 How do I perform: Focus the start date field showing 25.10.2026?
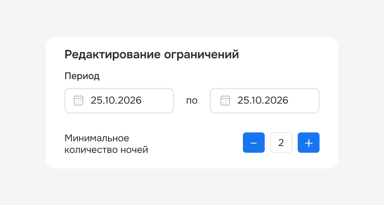(x=119, y=101)
